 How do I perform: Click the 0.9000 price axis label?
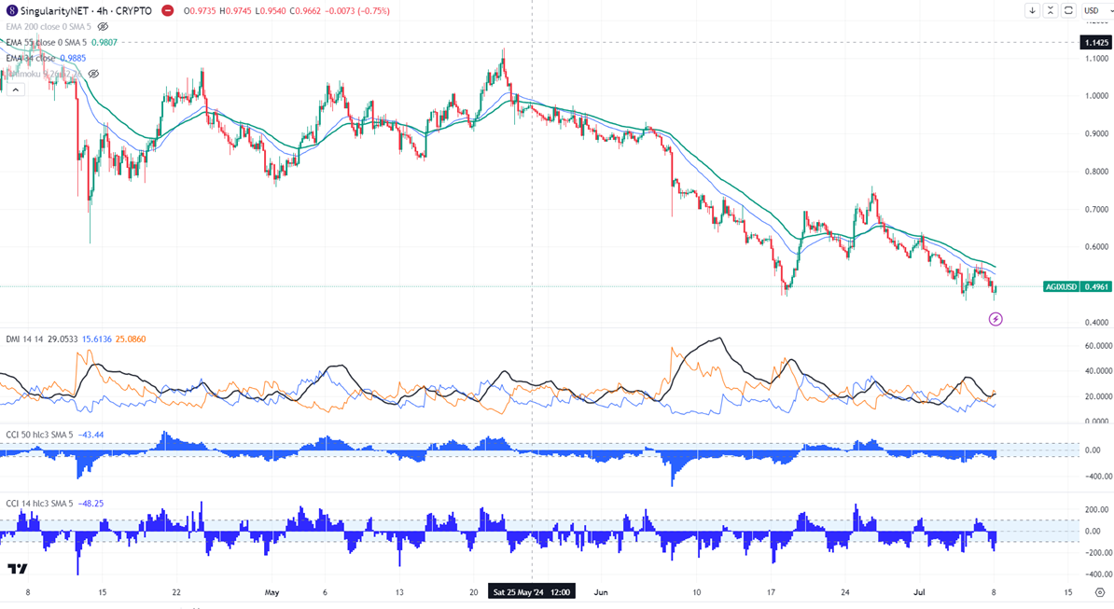click(x=1097, y=133)
